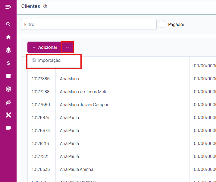Click the Ana Paula Aninha client row
The image size is (216, 182).
pyautogui.click(x=77, y=169)
